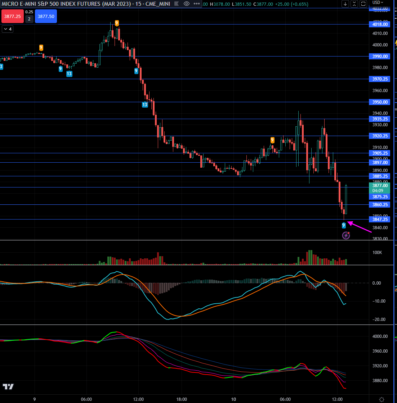Viewport: 397px width, 403px height.
Task: Click the down-arrow pane button at top right
Action: (345, 4)
